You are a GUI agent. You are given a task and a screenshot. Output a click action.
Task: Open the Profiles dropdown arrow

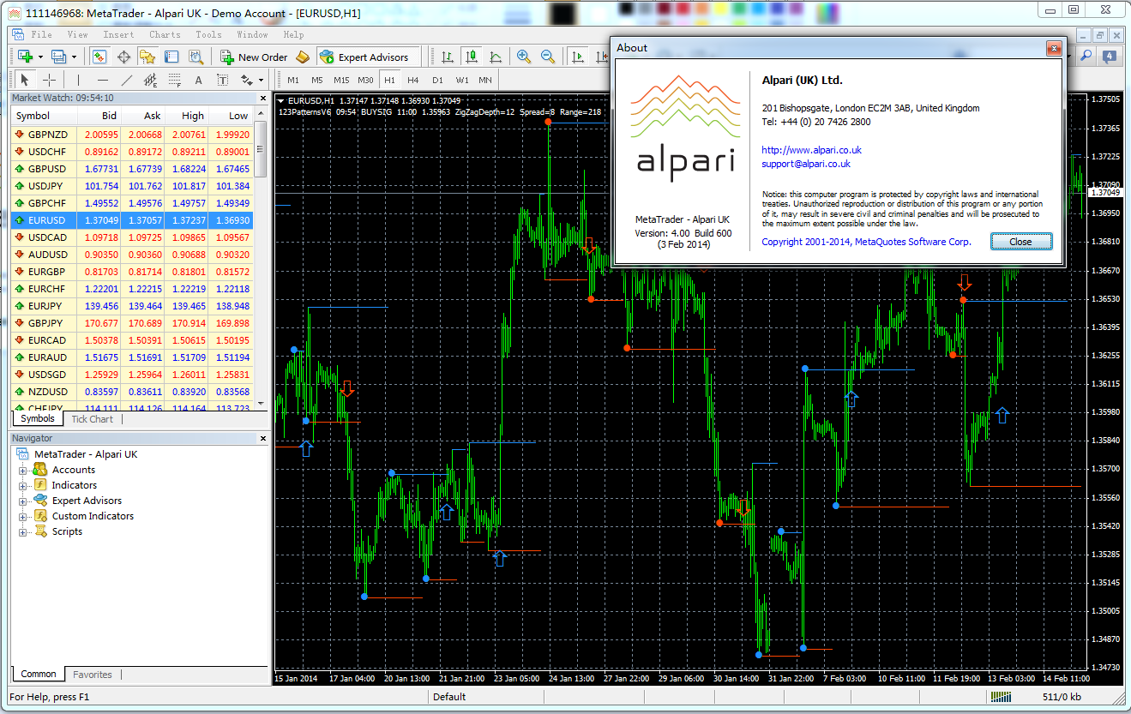click(x=74, y=57)
